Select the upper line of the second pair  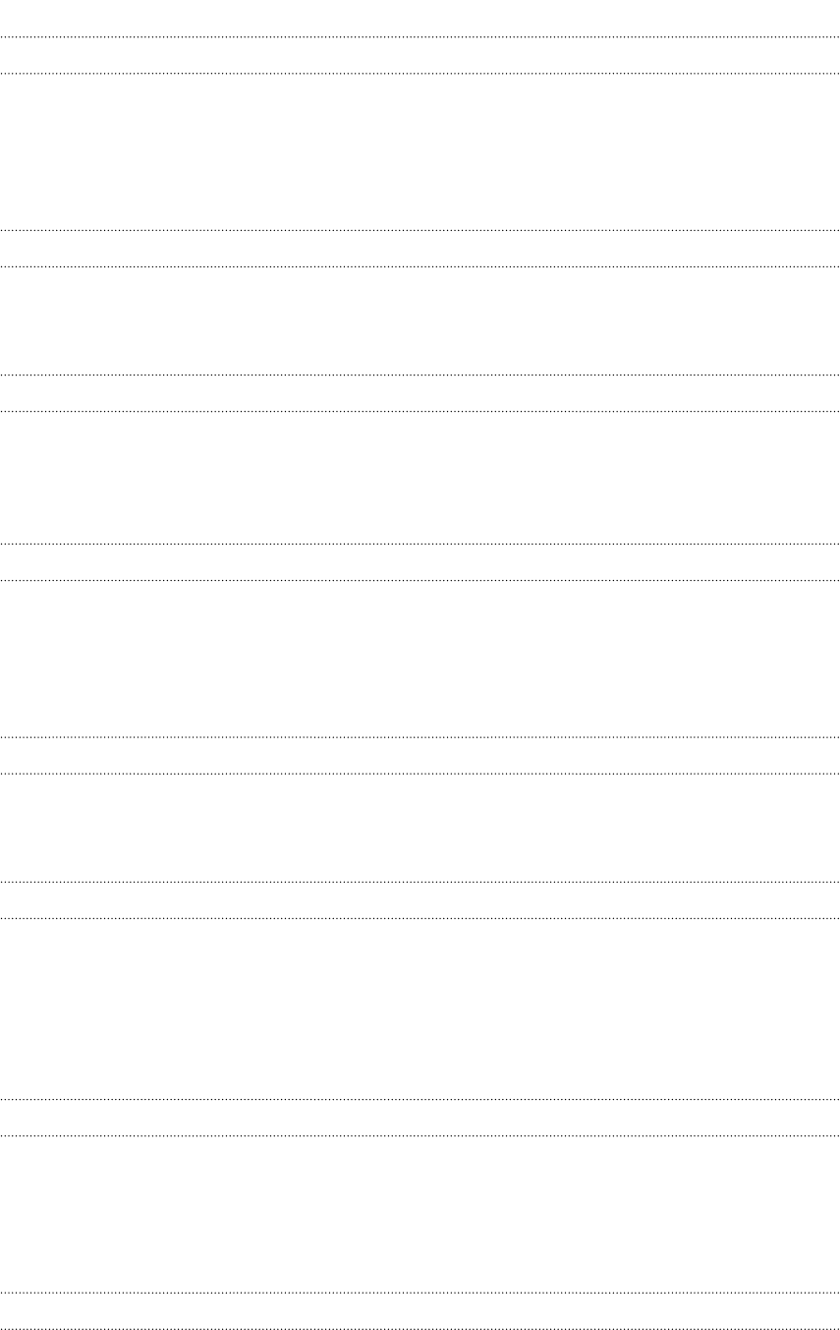coord(420,230)
